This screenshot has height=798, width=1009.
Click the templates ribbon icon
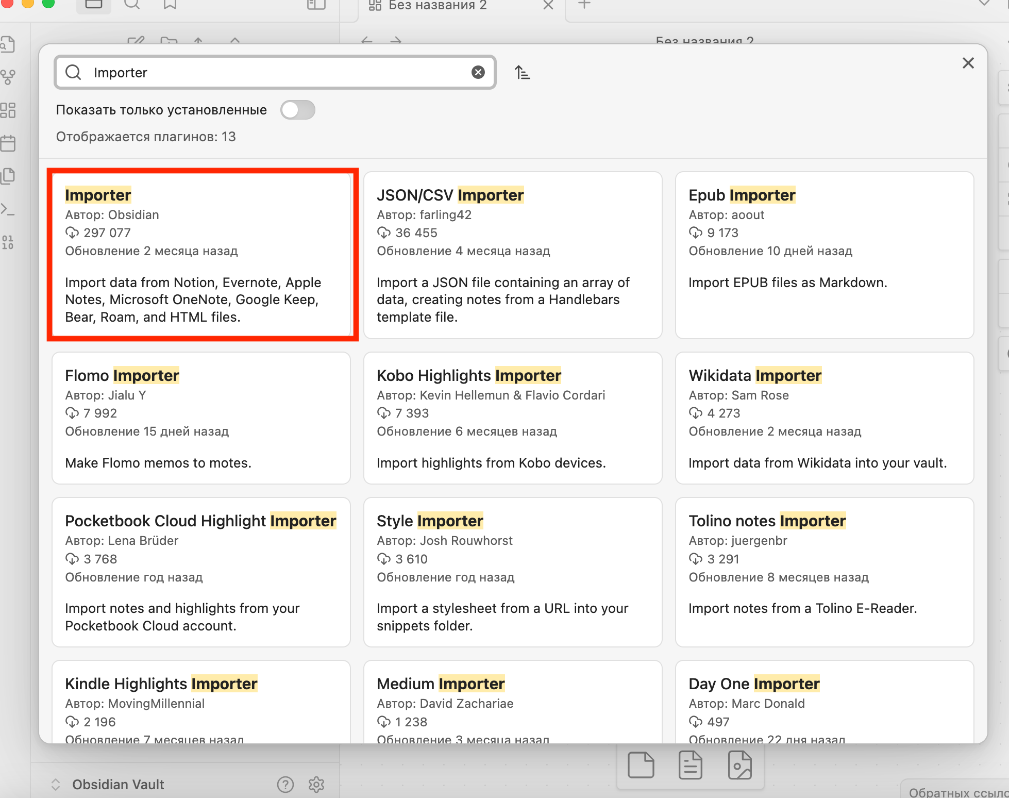coord(8,176)
